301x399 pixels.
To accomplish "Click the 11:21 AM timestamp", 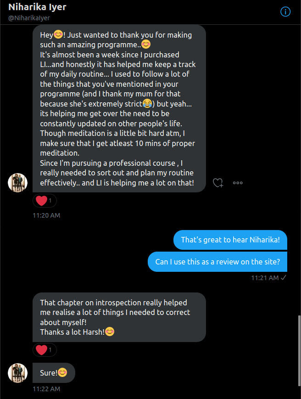I will pyautogui.click(x=265, y=278).
